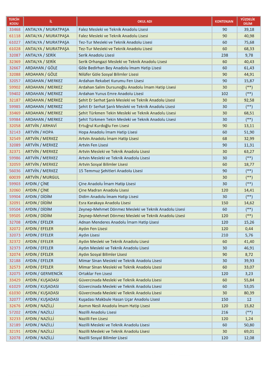Click Artvin Anadolu İmam Hatip Lisesi
Screen dimensions: 266x377
click(x=109, y=139)
